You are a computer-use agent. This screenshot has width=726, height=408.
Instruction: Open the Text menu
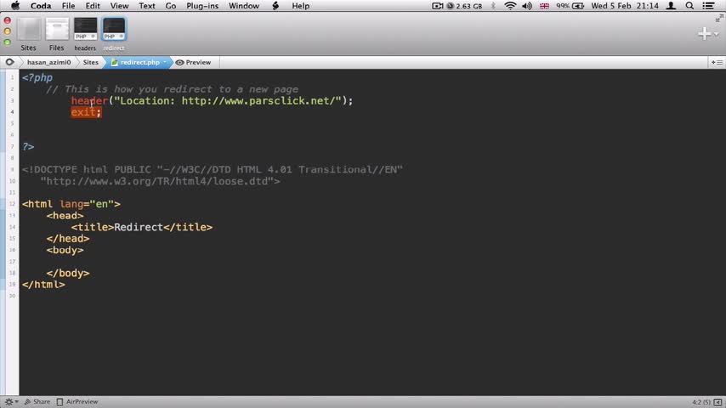[x=147, y=6]
